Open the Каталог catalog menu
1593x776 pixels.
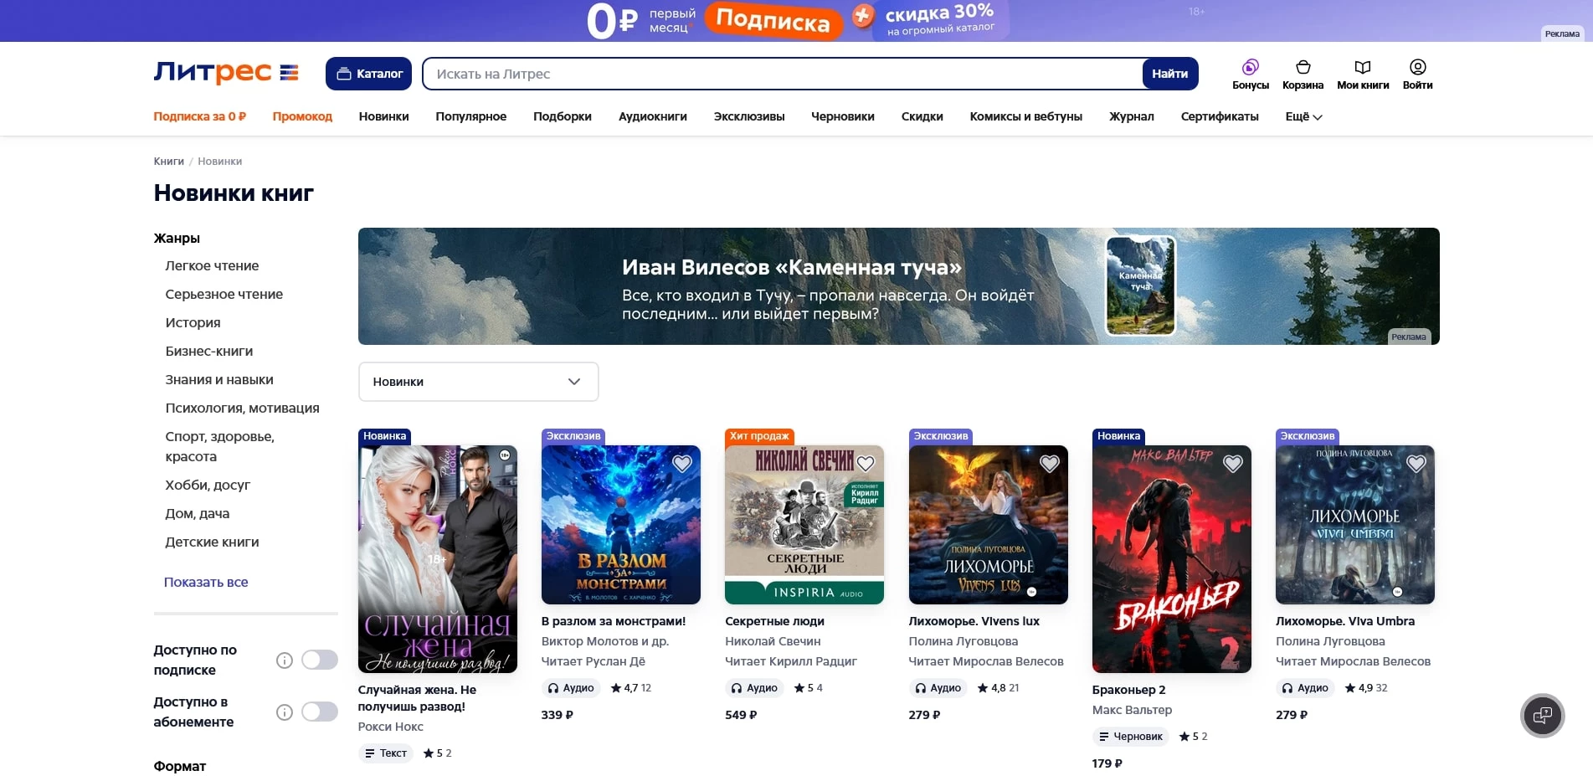tap(368, 74)
